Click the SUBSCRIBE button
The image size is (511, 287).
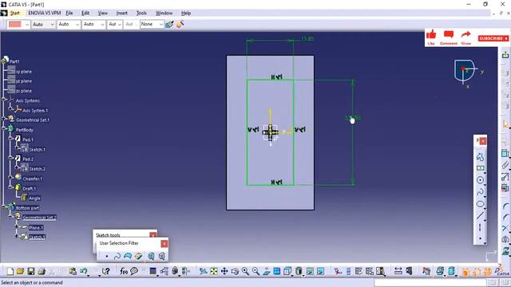click(x=493, y=38)
